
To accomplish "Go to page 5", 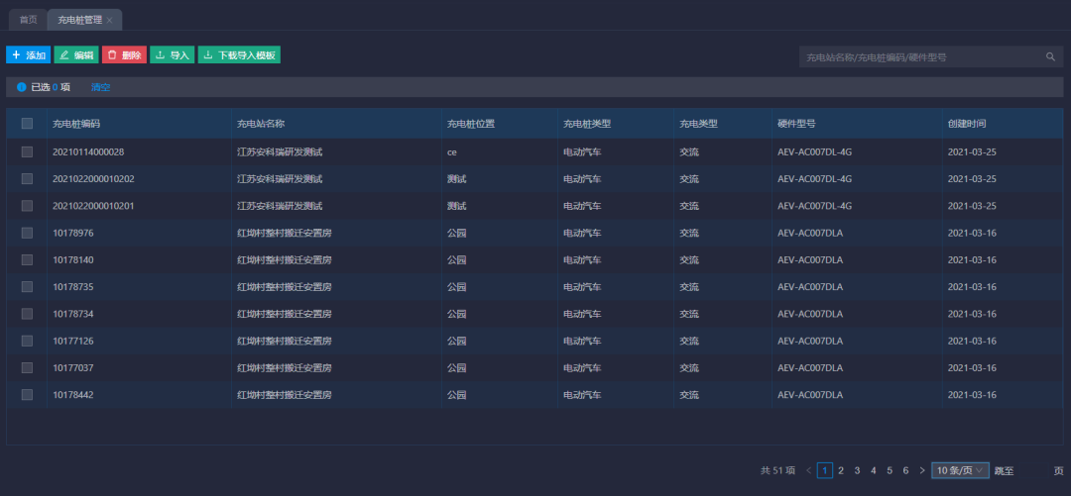I will coord(890,471).
